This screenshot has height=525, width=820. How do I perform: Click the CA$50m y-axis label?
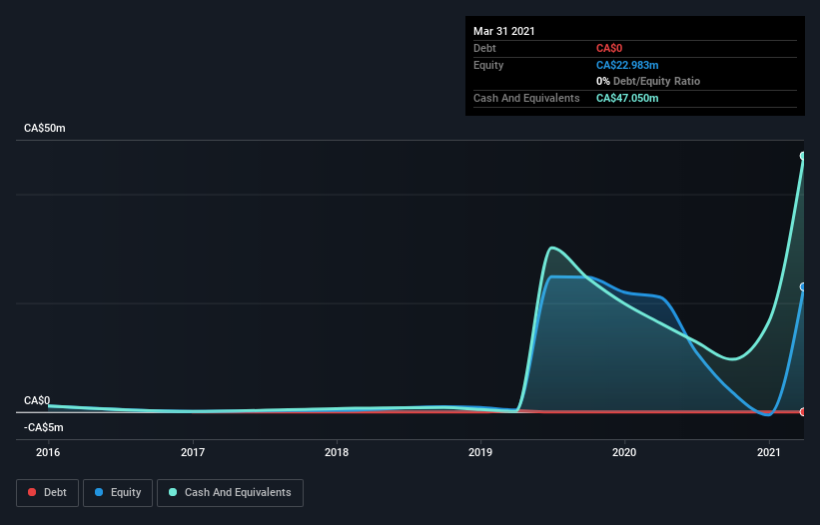tap(45, 128)
